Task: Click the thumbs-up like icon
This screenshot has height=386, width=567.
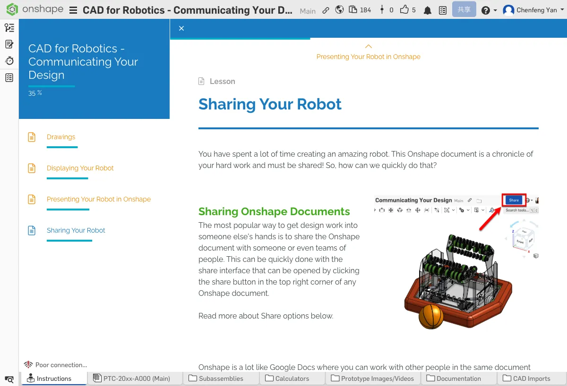Action: point(404,10)
